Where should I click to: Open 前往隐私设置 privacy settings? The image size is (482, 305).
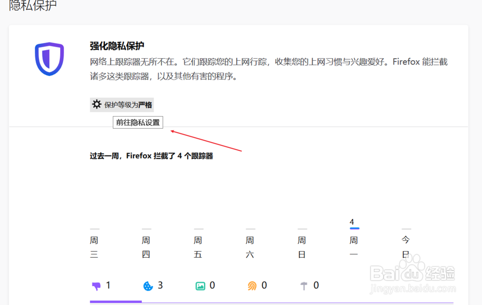coord(137,122)
